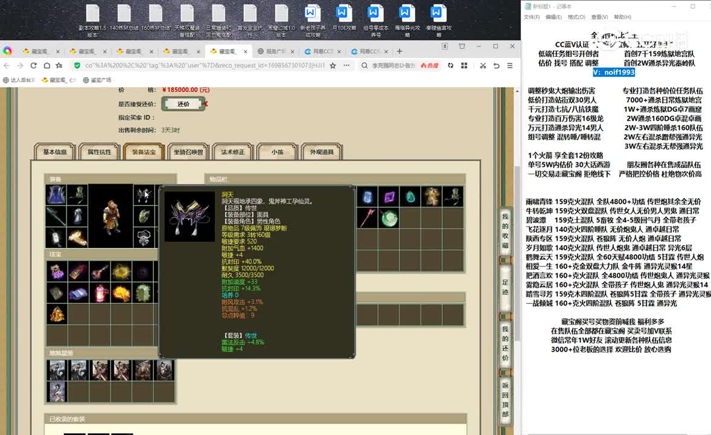Open Notepad's 编辑(E) menu

[x=553, y=18]
